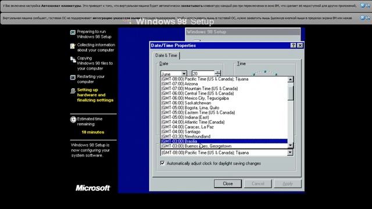Screen dimensions: 372x209
Task: Click time zone list scroll up arrow
Action: [x=291, y=80]
